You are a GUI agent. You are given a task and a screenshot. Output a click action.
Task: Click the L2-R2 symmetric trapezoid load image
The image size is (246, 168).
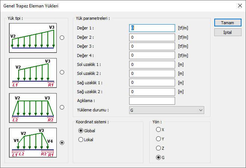click(x=33, y=107)
